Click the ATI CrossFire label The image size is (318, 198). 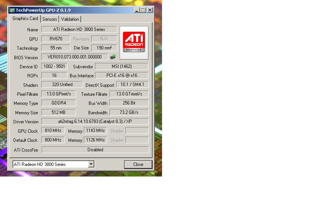[26, 150]
